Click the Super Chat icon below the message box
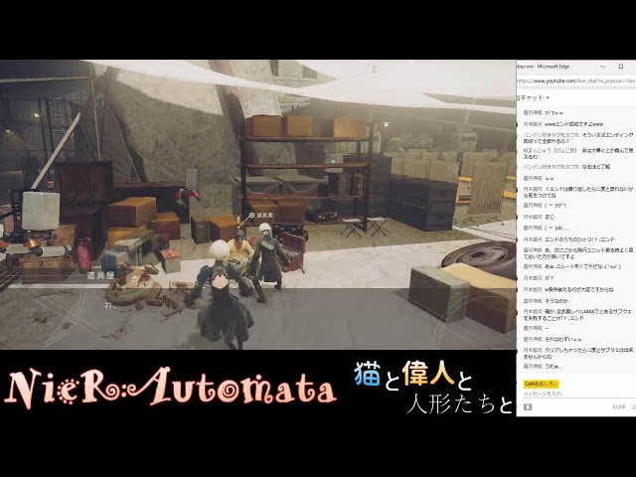Screen dimensions: 636x477 pos(528,406)
